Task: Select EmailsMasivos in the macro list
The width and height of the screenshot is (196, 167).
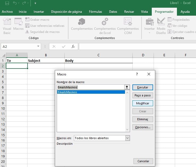Action: (x=68, y=92)
